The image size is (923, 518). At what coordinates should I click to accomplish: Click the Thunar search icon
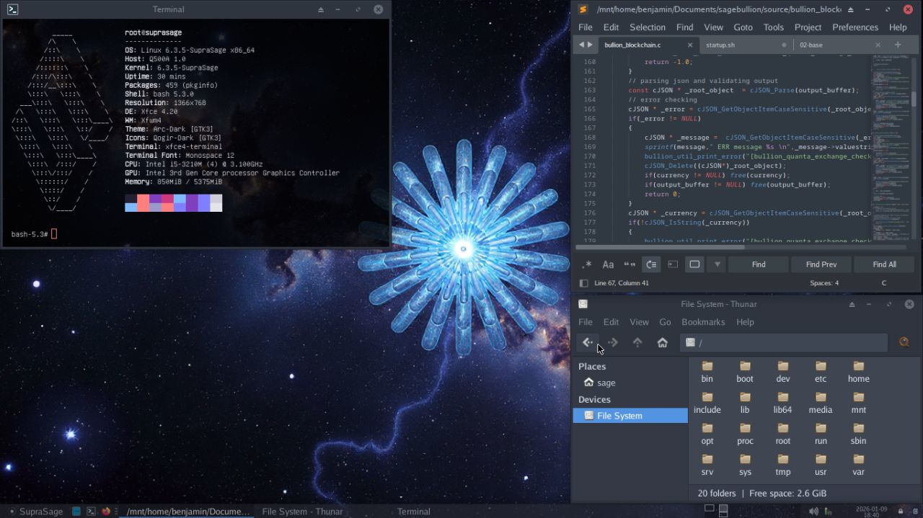click(x=904, y=343)
